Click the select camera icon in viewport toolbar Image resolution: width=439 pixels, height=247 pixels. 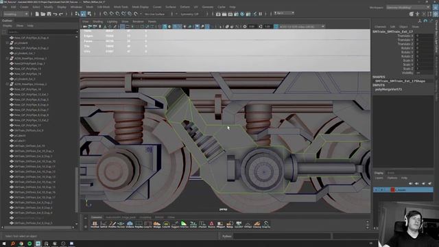[85, 27]
